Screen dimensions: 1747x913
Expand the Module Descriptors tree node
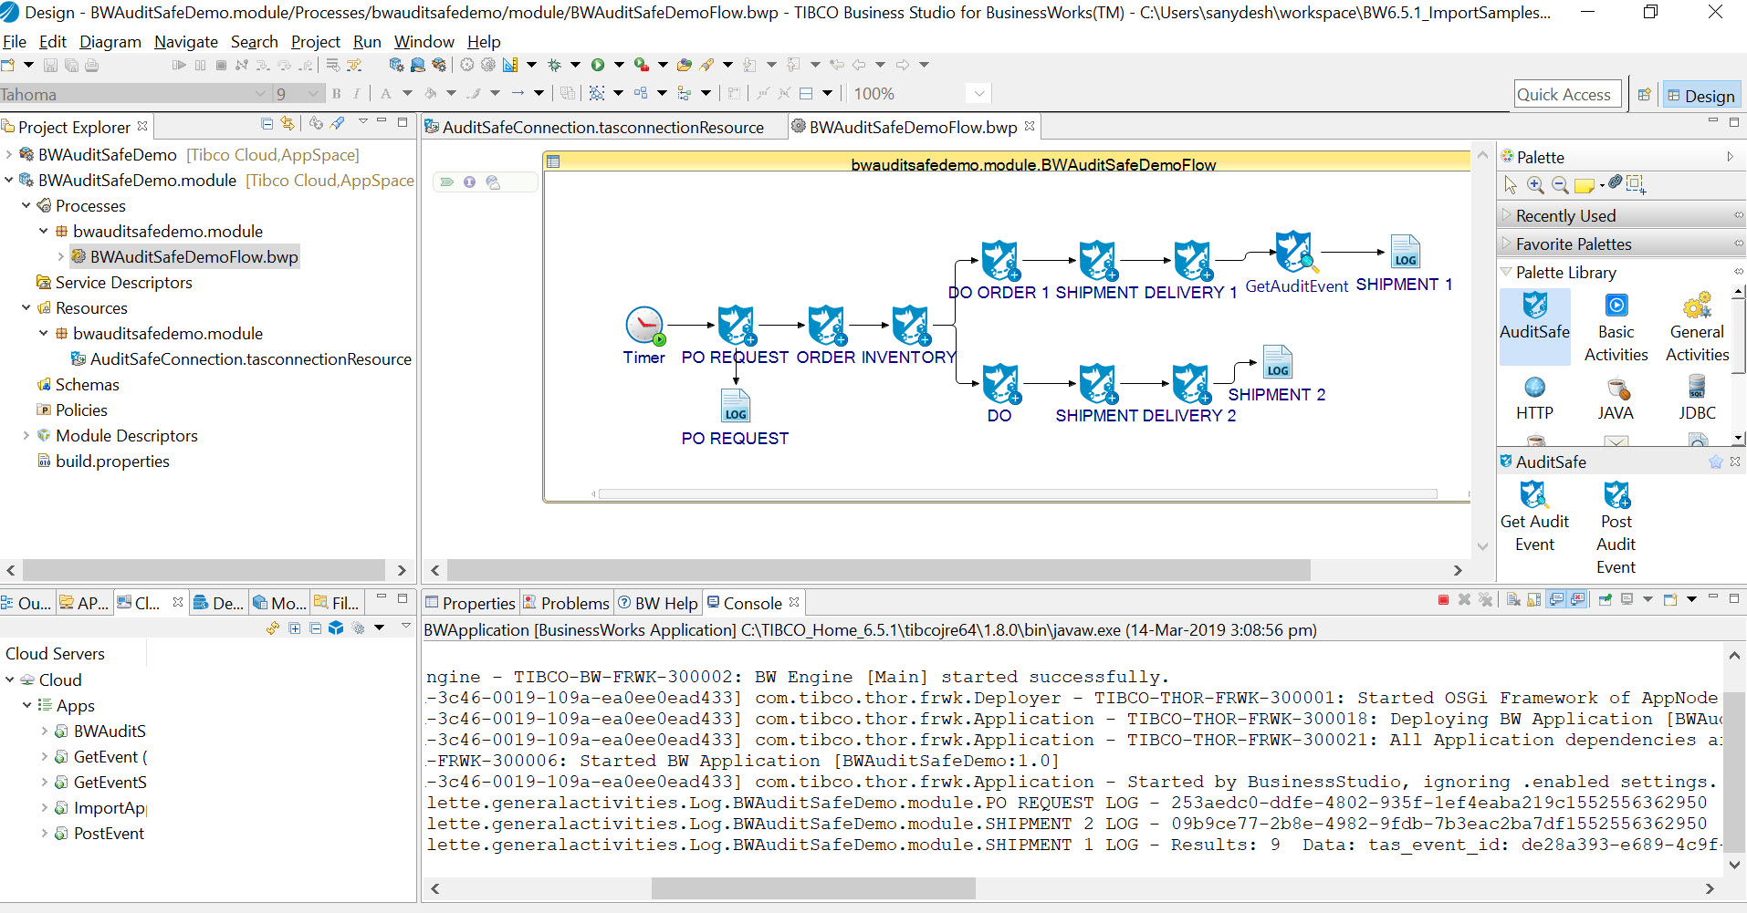[x=26, y=436]
